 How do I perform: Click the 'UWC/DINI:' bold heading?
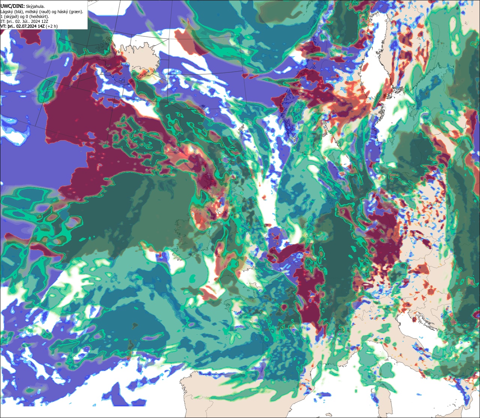[13, 6]
